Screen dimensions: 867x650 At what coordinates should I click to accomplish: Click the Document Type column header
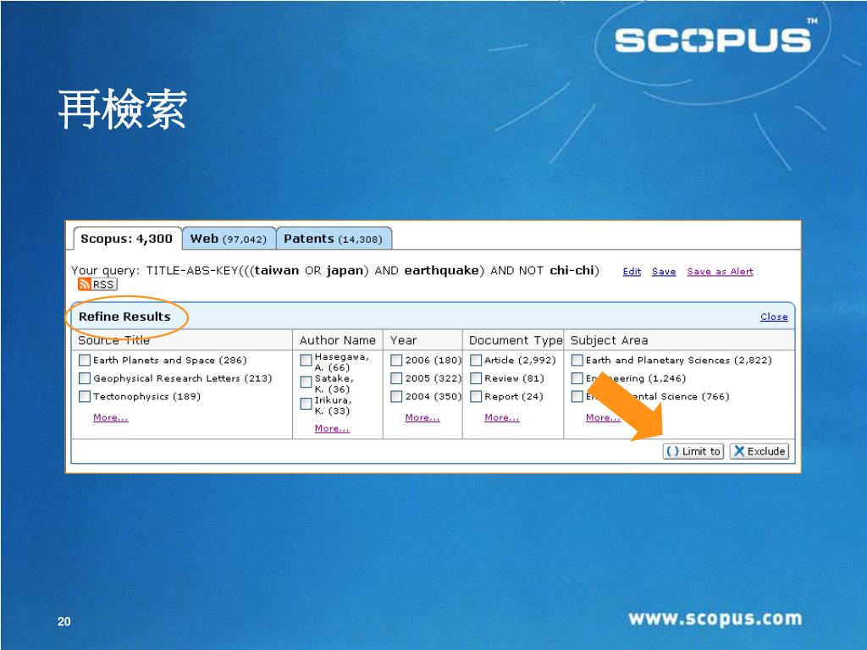[x=516, y=340]
